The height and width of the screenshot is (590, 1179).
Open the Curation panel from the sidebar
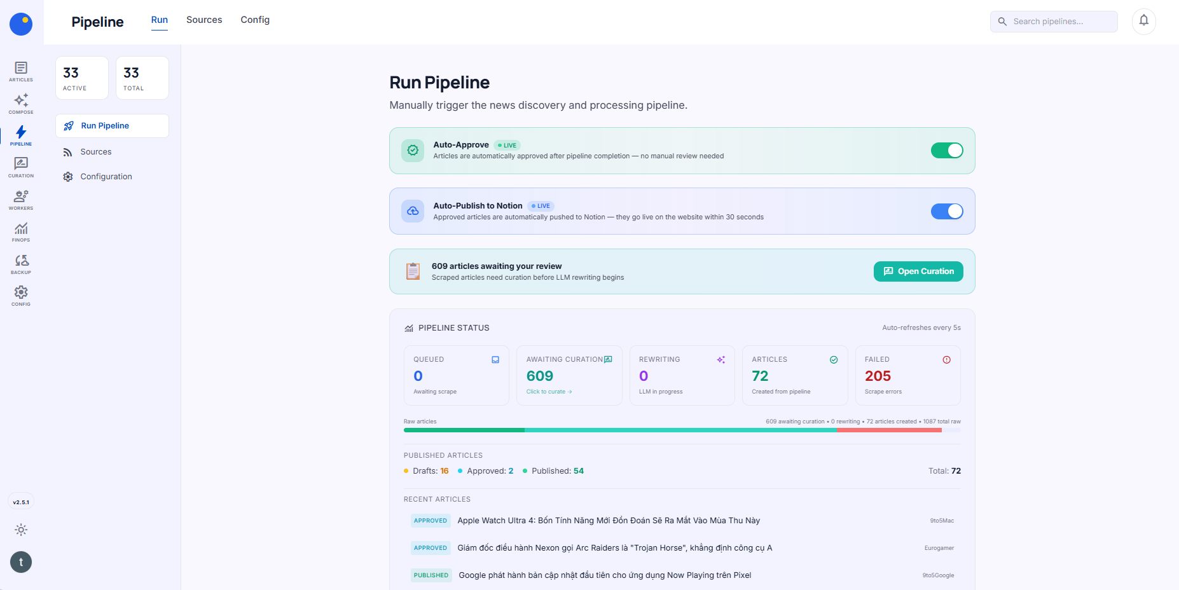coord(21,167)
